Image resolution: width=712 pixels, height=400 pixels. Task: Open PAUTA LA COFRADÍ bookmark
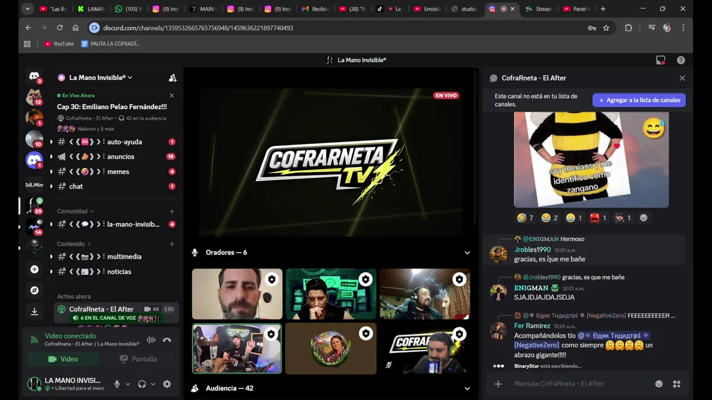pos(110,44)
